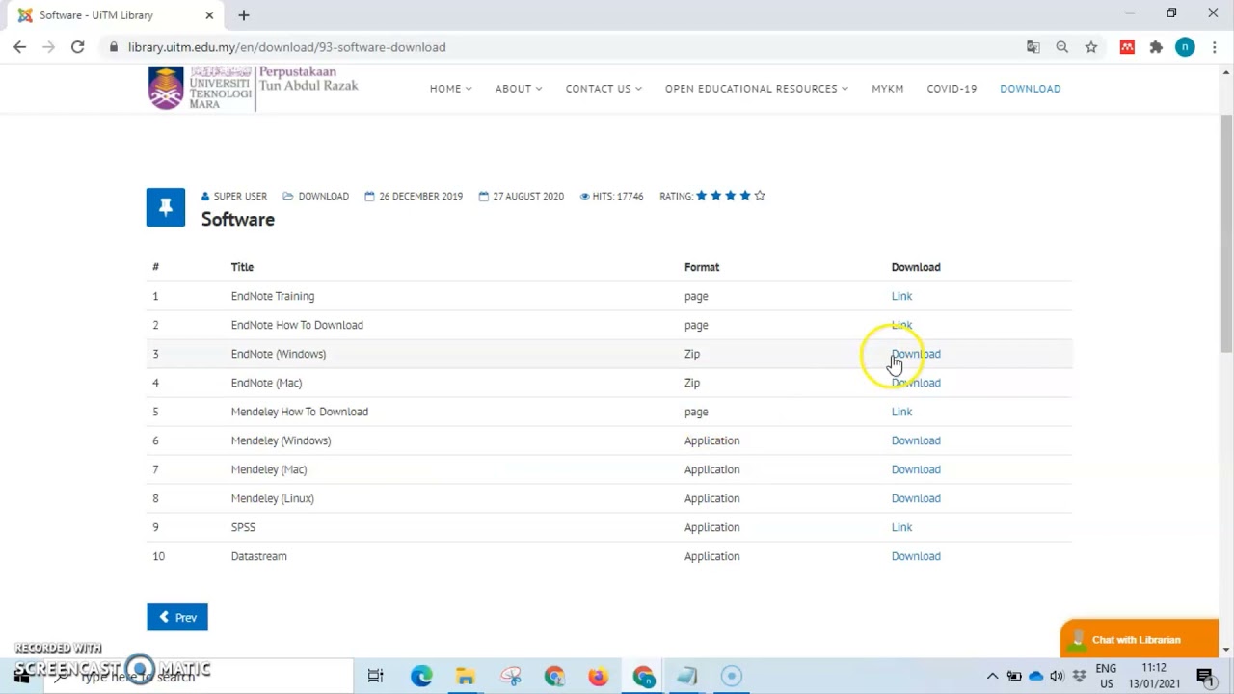Viewport: 1234px width, 694px height.
Task: Launch Microsoft Edge from the taskbar
Action: point(421,677)
